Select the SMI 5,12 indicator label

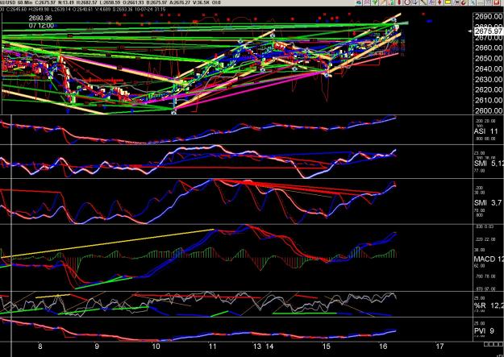489,164
